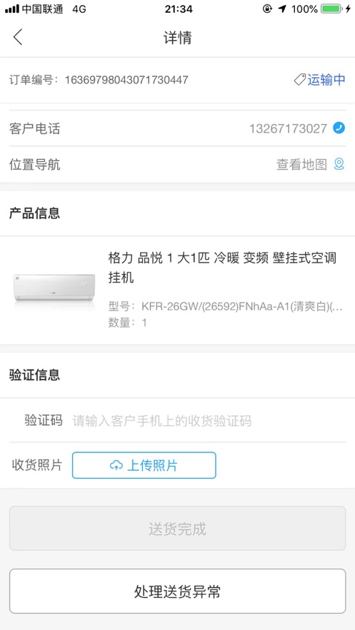Screen dimensions: 355x630
Task: Click the 上传照片 upload button
Action: [144, 465]
